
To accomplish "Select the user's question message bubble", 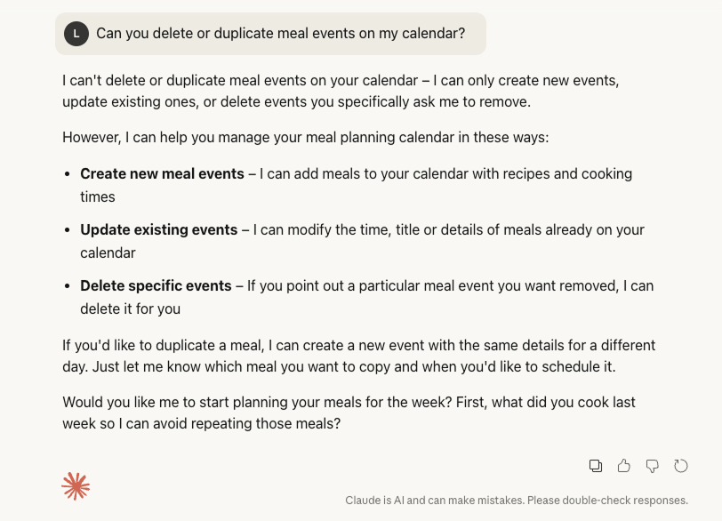I will pos(270,33).
